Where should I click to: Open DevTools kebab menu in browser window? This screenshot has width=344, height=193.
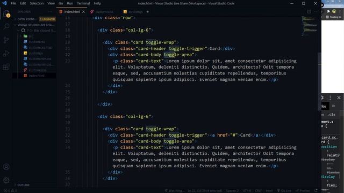coord(330,98)
